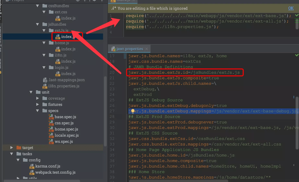Viewport: 299px width, 182px height.
Task: Click line 20 extJs.id property text
Action: coord(184,72)
